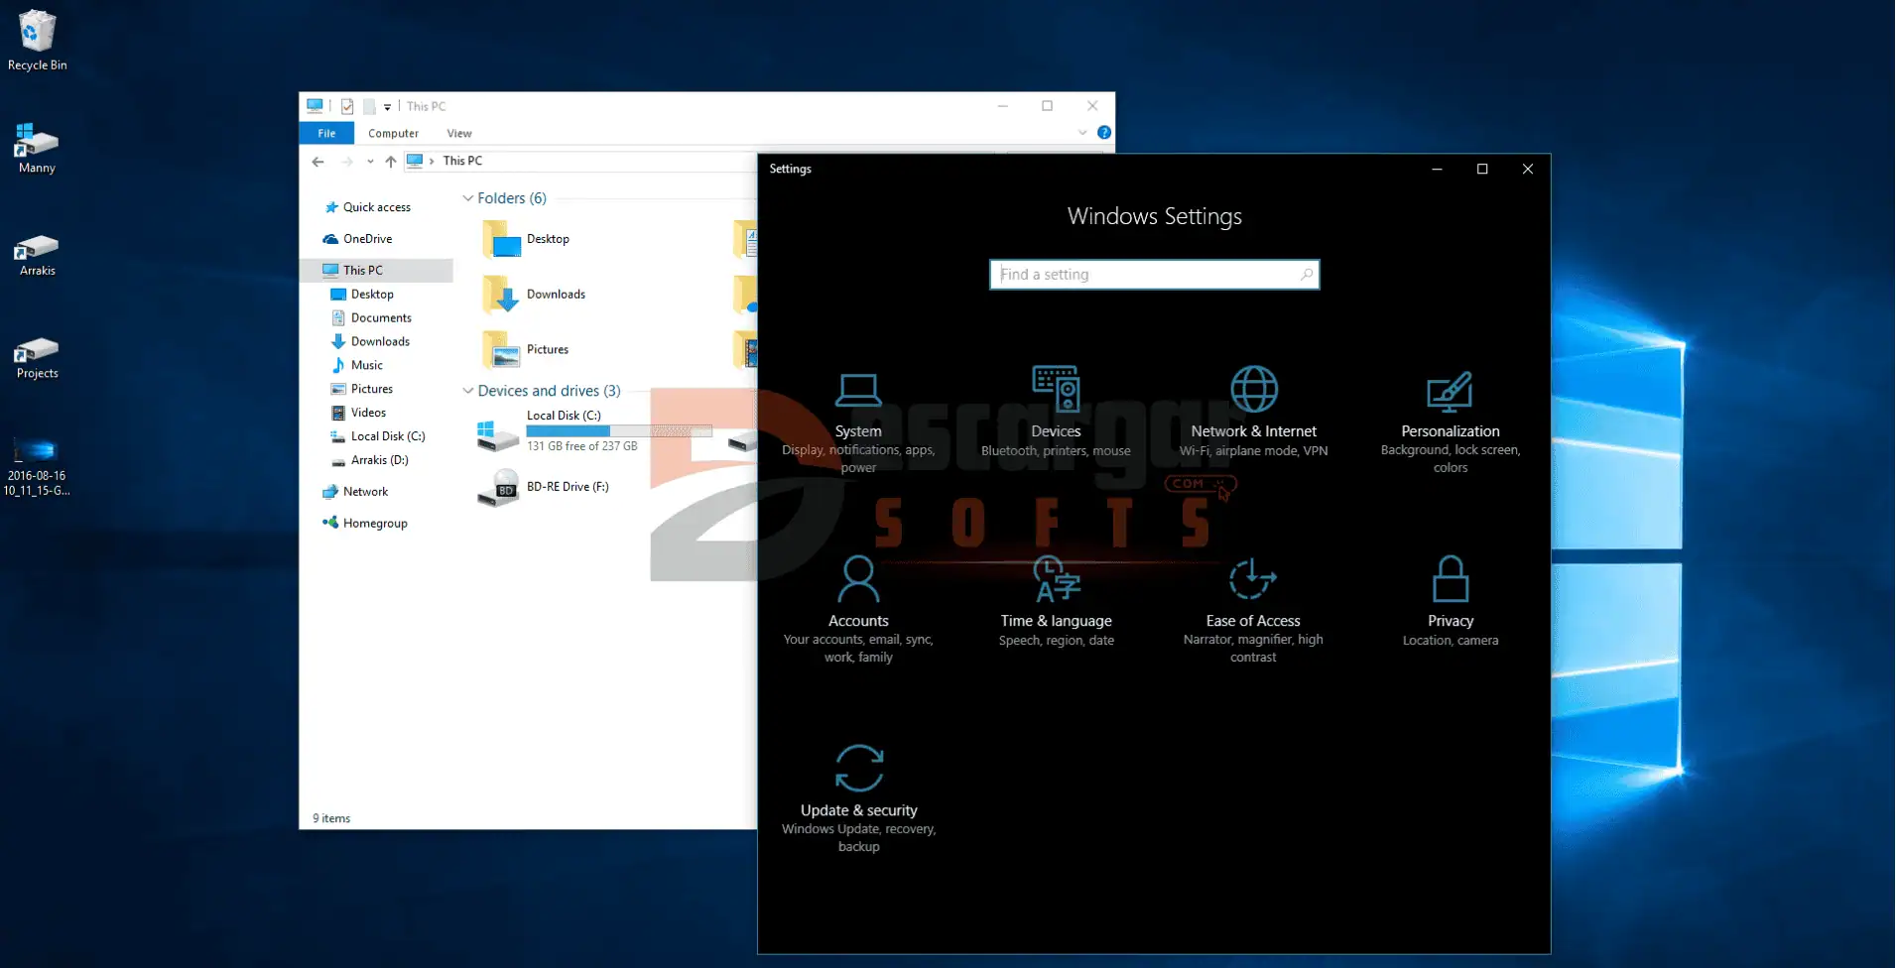Select Arrakis (D:) in navigation pane
The width and height of the screenshot is (1896, 968).
pyautogui.click(x=379, y=460)
